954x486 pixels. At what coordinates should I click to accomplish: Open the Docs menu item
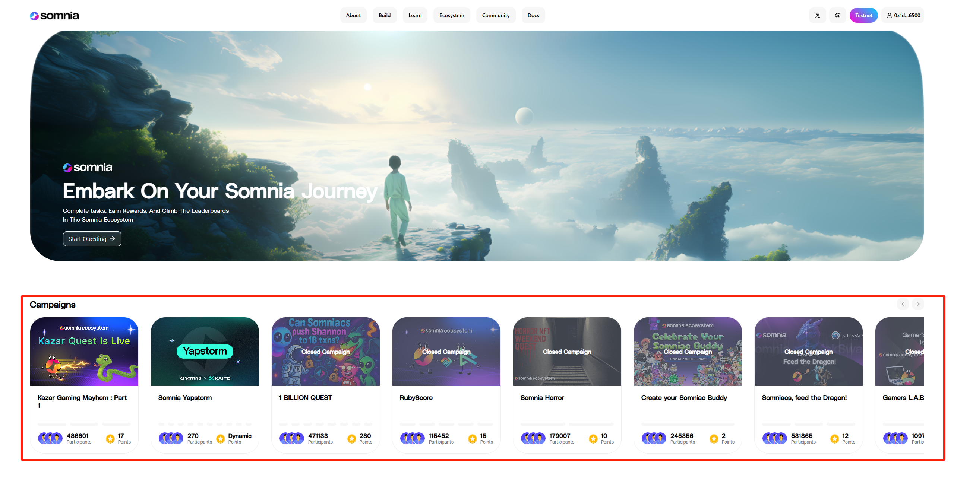tap(533, 15)
